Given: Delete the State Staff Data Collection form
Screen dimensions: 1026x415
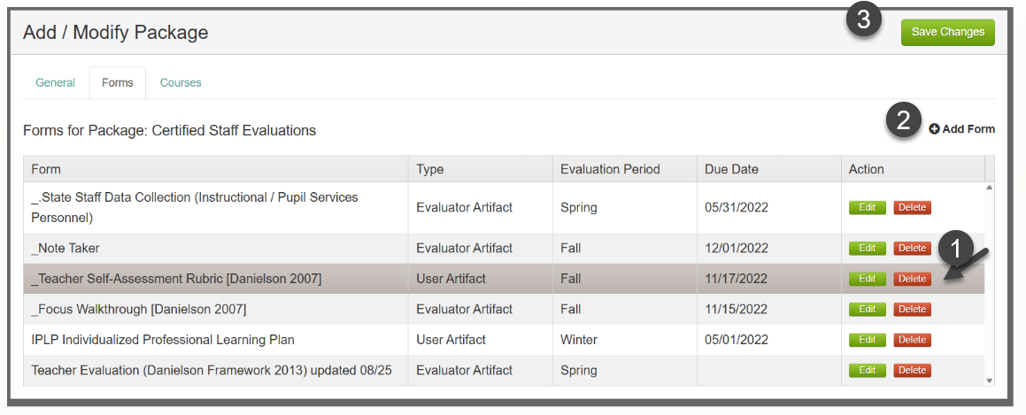Looking at the screenshot, I should click(x=912, y=208).
